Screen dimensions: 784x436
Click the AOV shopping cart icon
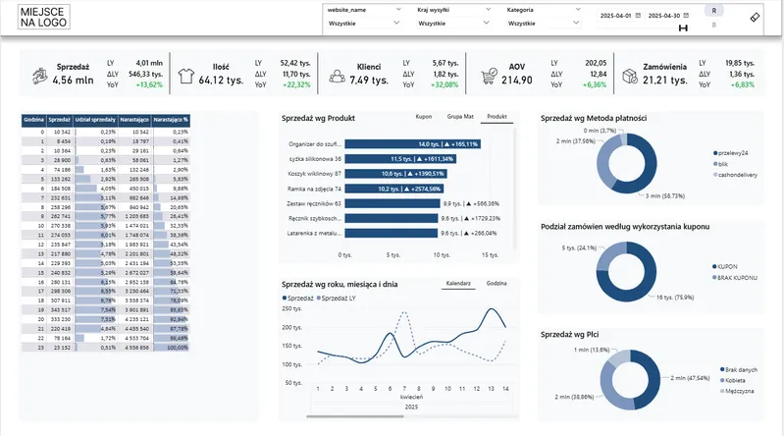pyautogui.click(x=489, y=76)
